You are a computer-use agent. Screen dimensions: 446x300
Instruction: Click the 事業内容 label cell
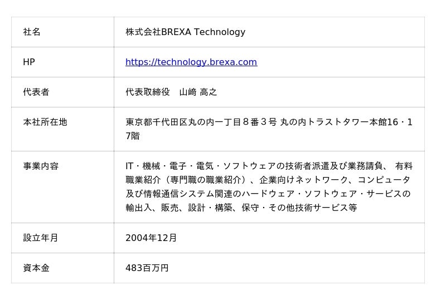(x=41, y=166)
